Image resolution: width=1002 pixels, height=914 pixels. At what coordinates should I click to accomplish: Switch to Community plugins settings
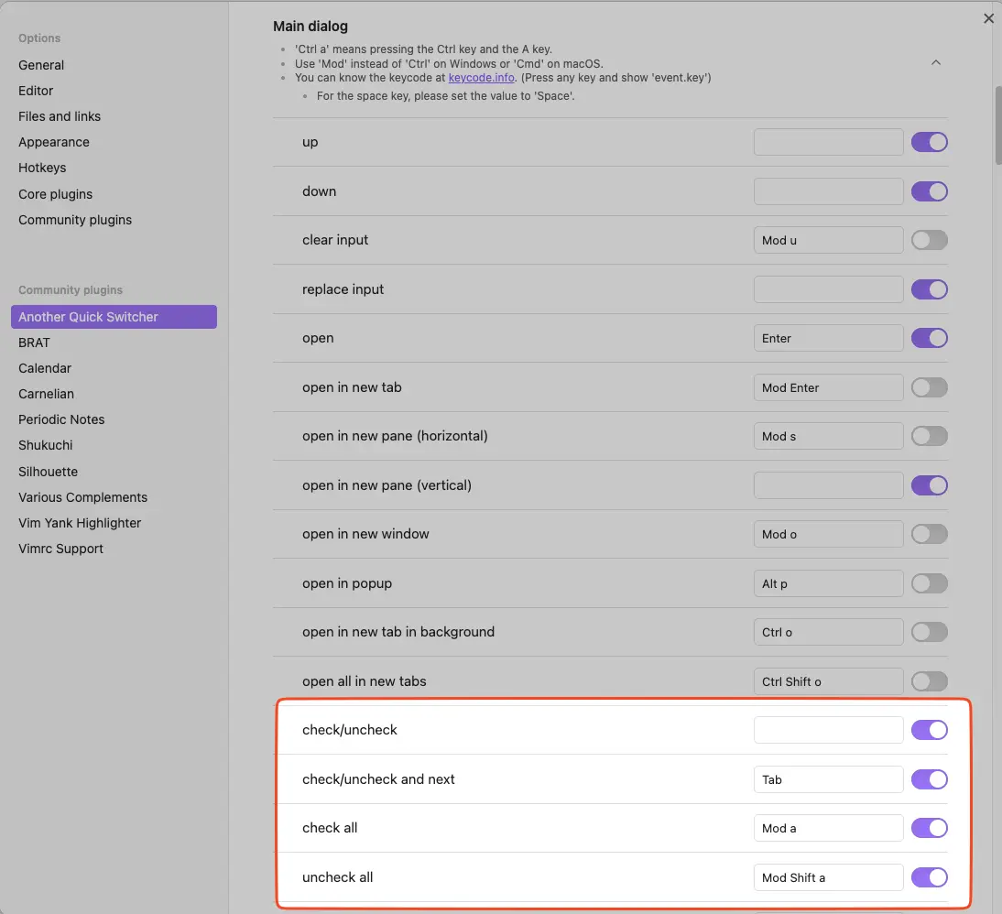pos(75,220)
